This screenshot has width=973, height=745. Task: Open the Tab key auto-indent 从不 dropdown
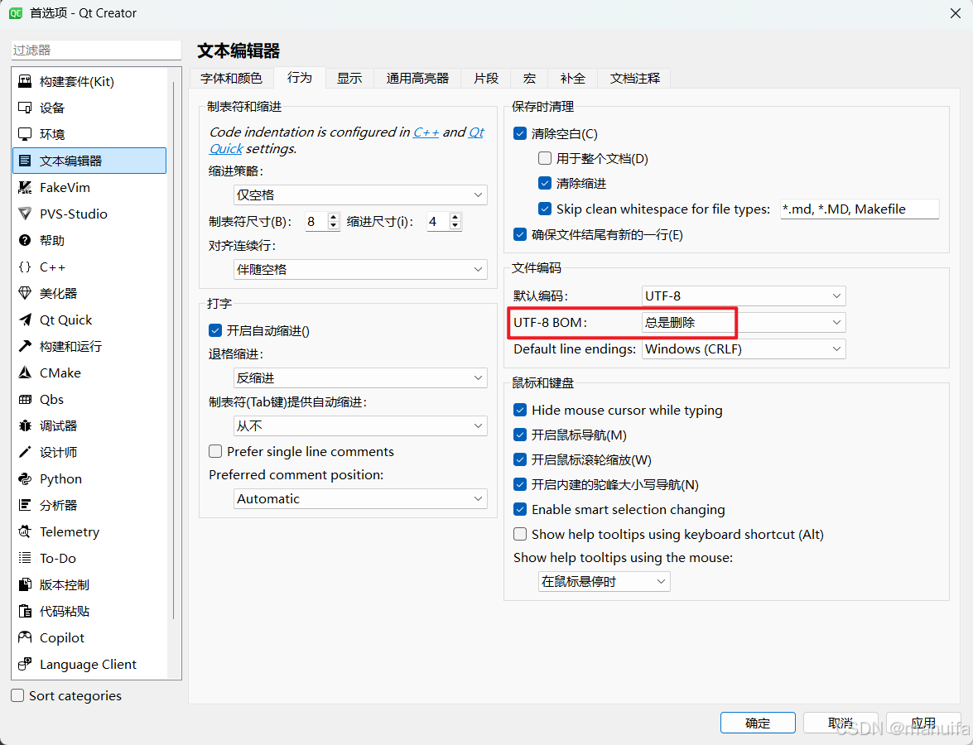point(360,425)
